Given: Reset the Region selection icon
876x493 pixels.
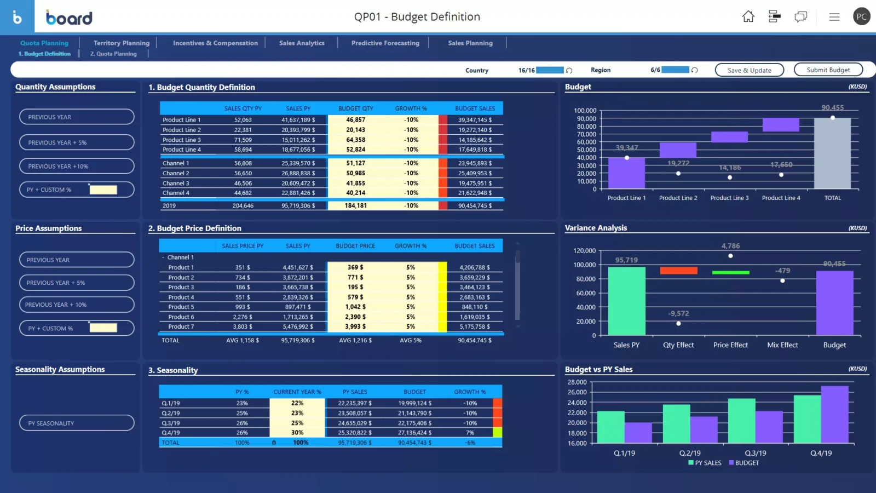Looking at the screenshot, I should pos(695,70).
